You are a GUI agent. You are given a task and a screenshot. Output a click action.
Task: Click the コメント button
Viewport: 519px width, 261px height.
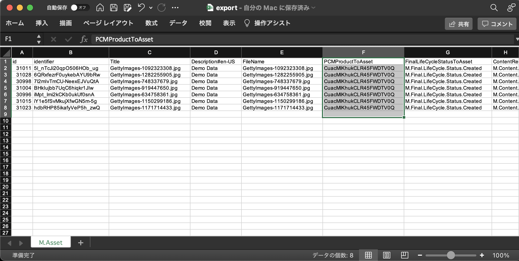point(497,24)
